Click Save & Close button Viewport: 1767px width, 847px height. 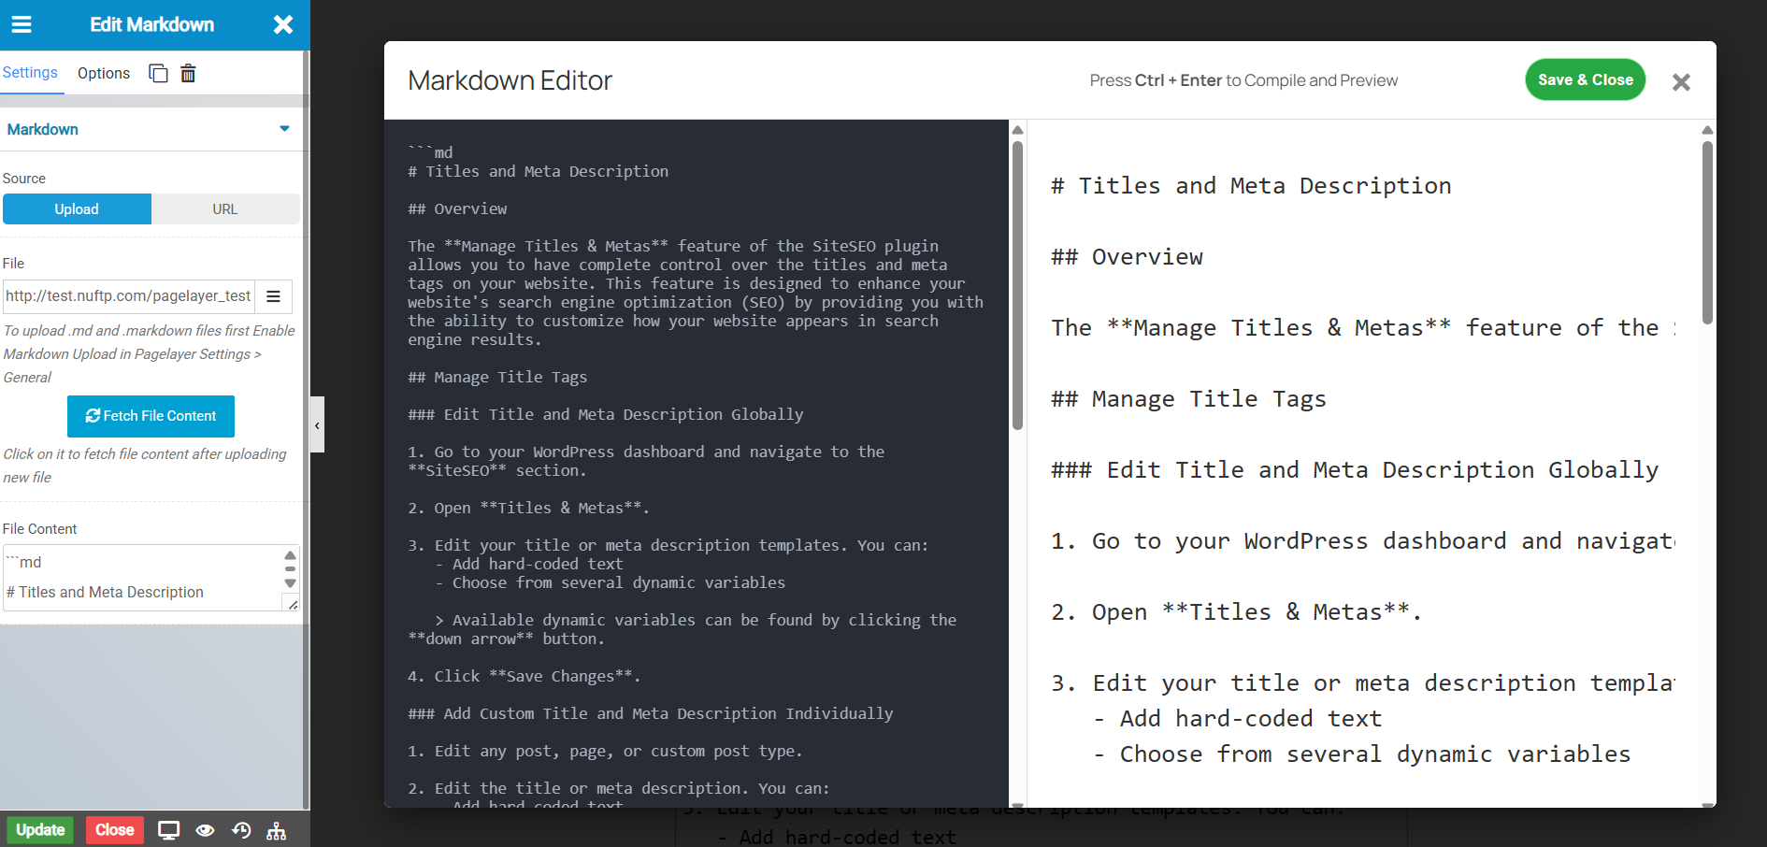(1585, 80)
